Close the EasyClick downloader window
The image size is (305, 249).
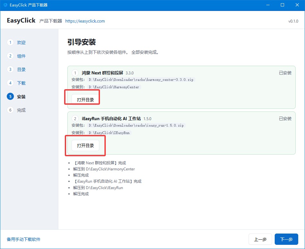coord(297,5)
